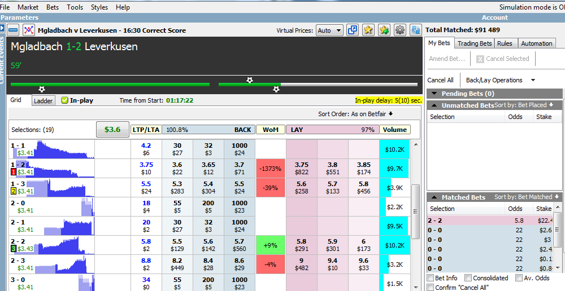Select the My Bets tab
565x291 pixels.
pos(439,43)
